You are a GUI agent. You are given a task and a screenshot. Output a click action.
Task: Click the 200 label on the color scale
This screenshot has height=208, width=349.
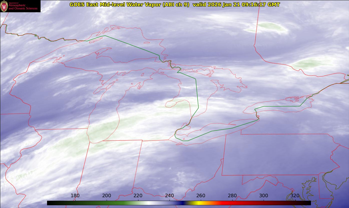click(x=107, y=195)
